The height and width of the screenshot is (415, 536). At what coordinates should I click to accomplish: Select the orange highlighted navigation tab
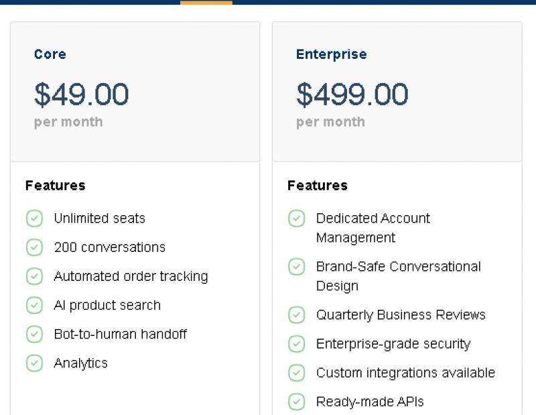click(205, 3)
